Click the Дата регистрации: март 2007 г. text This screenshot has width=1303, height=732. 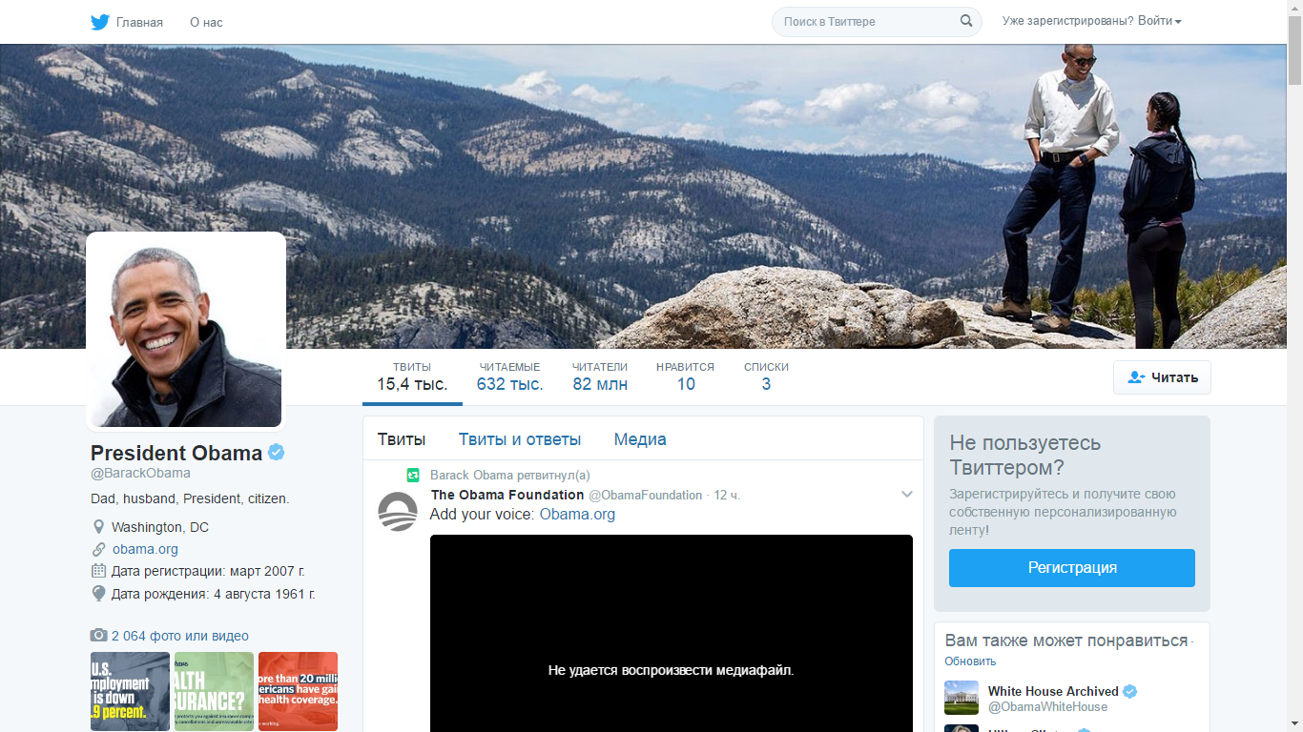(208, 571)
